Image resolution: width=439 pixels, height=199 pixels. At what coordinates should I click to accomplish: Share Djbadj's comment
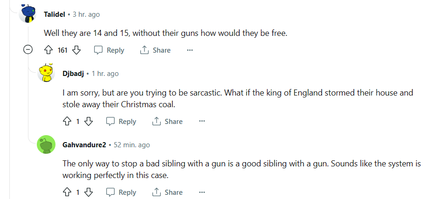(167, 121)
